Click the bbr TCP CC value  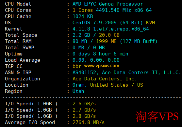[x=77, y=66]
